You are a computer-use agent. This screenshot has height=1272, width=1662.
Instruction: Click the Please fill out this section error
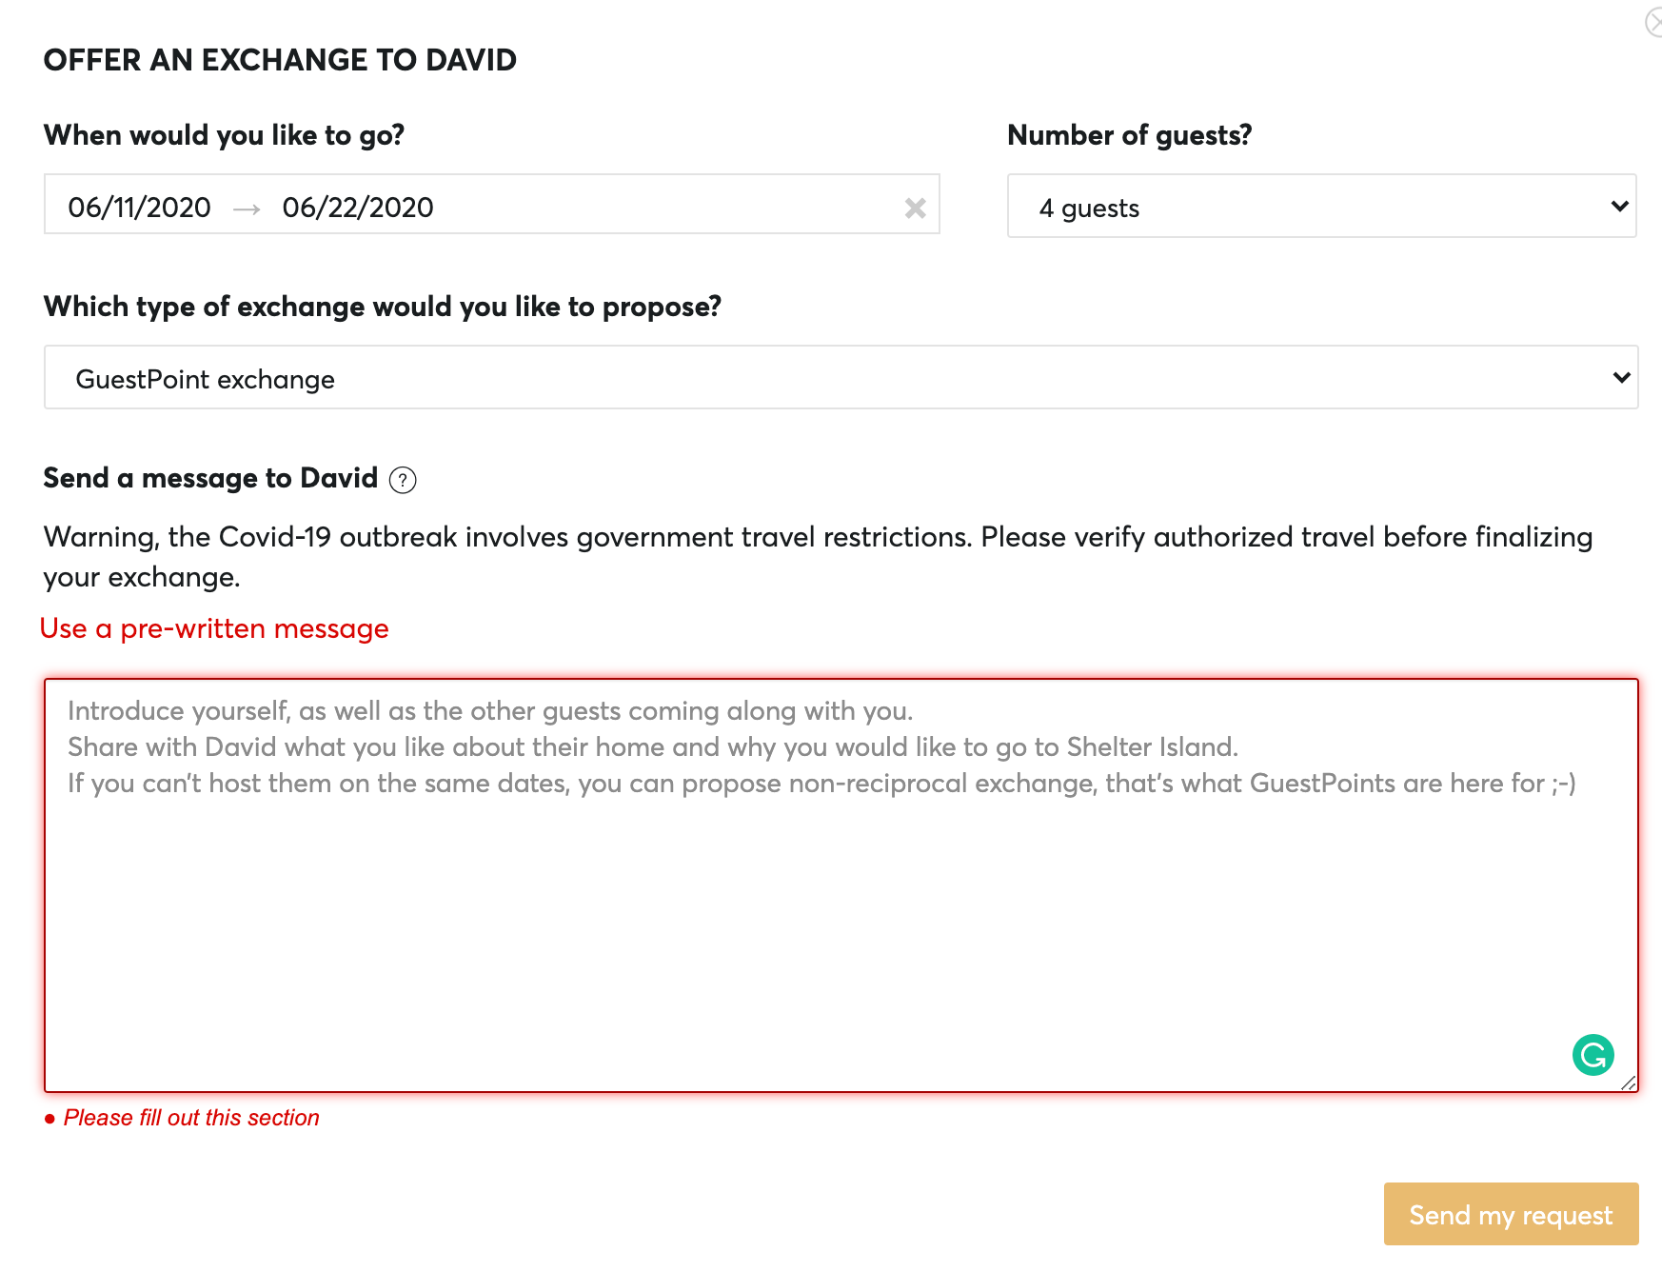pyautogui.click(x=191, y=1118)
